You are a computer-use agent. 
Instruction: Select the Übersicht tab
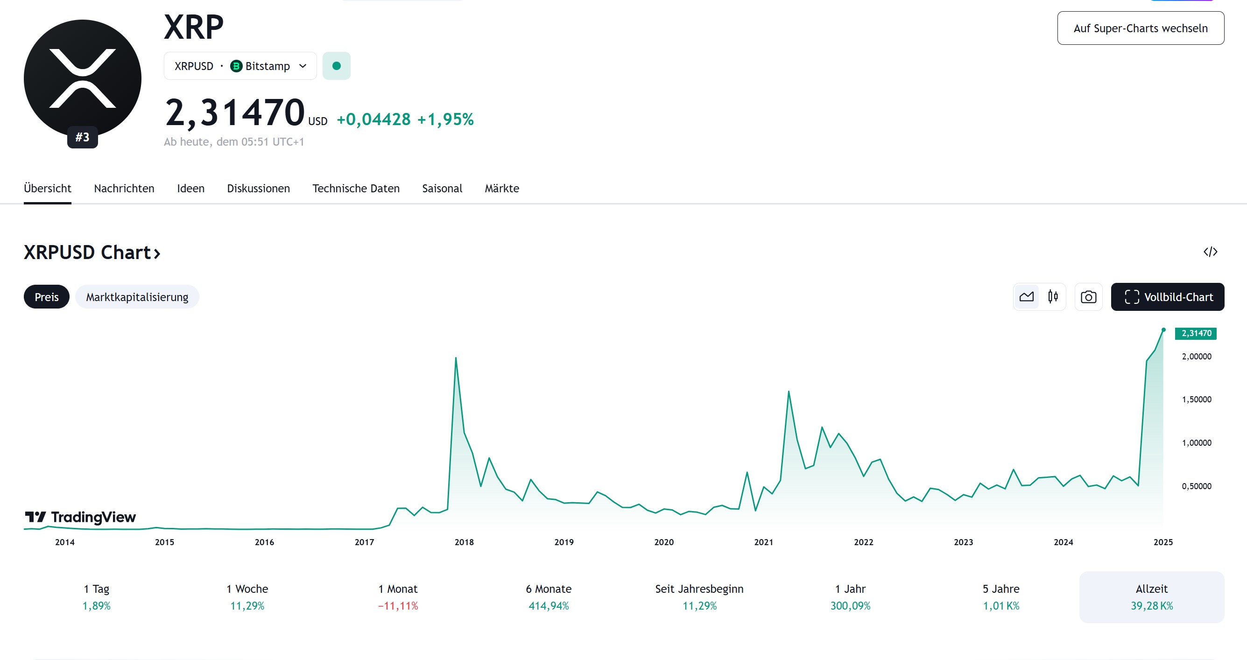click(48, 188)
